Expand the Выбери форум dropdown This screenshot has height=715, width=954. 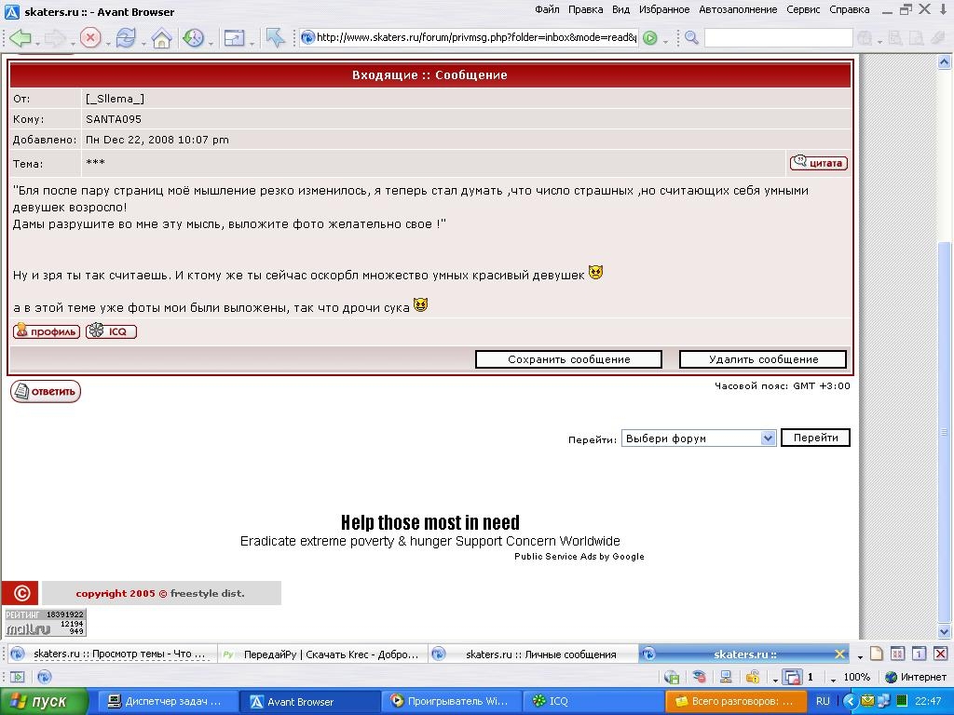click(699, 438)
